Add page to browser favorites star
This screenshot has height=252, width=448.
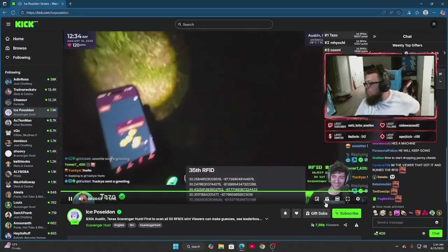(x=399, y=13)
